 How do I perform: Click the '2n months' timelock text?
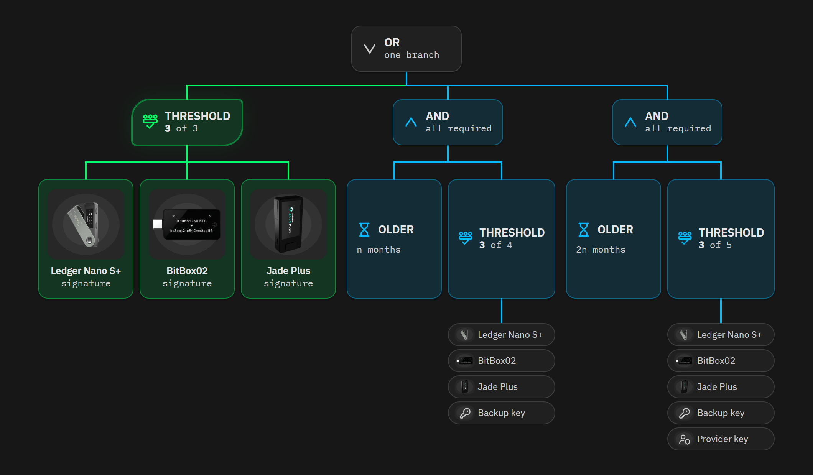[601, 250]
